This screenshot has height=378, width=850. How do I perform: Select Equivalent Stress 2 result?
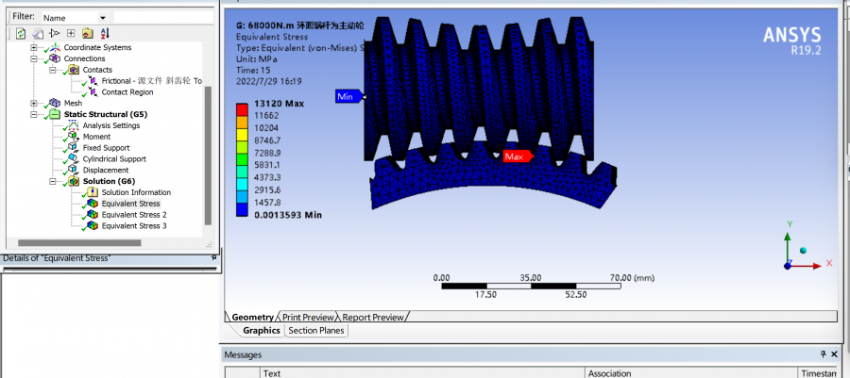coord(133,215)
